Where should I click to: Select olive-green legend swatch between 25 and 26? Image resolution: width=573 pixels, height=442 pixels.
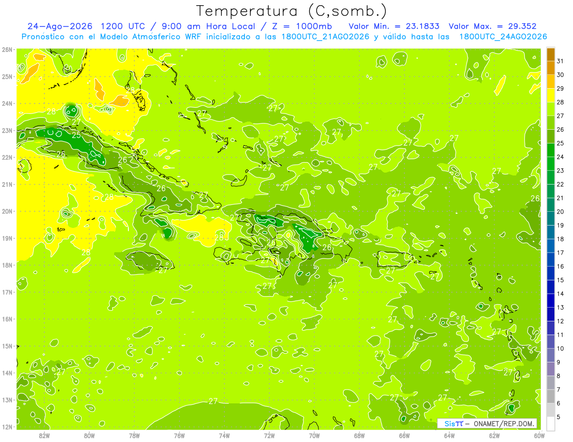(x=551, y=136)
